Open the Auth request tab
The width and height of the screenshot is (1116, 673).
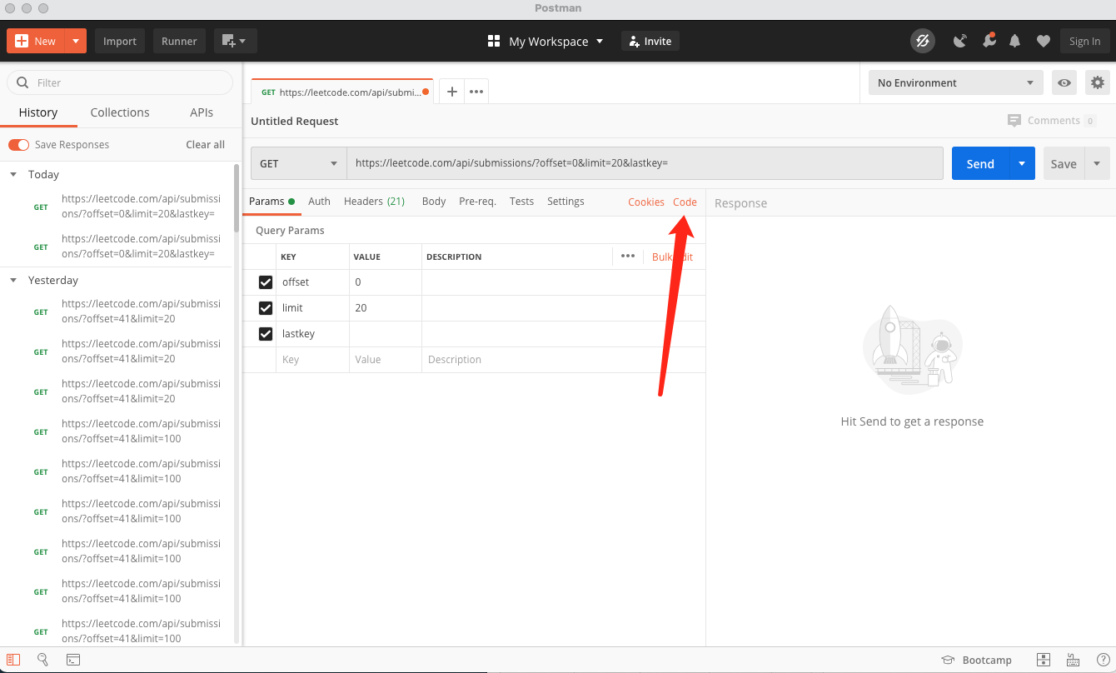[x=319, y=202]
